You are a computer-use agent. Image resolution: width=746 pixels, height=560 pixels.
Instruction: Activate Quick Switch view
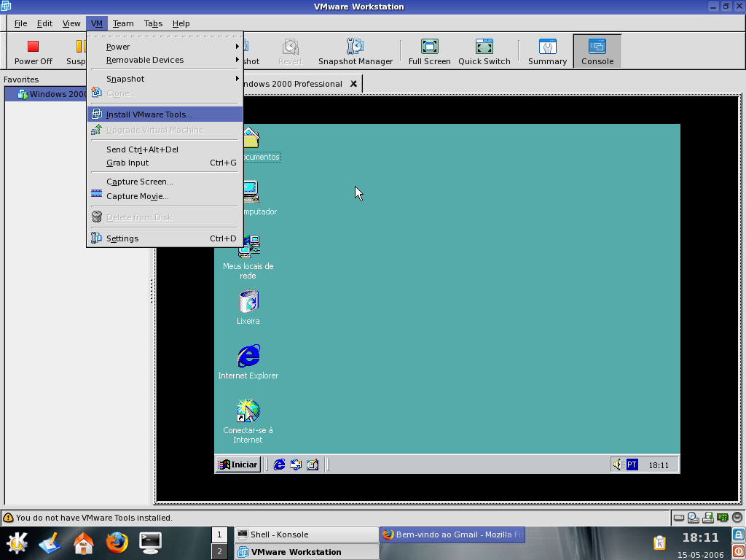484,52
